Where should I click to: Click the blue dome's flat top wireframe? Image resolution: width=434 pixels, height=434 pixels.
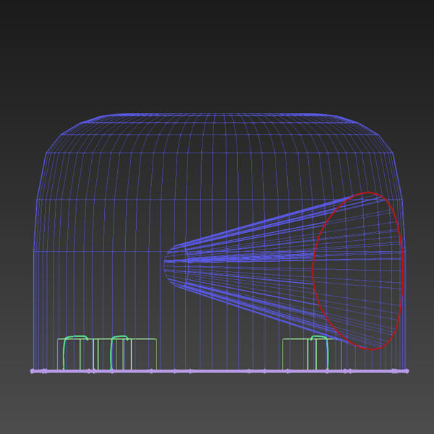click(219, 114)
